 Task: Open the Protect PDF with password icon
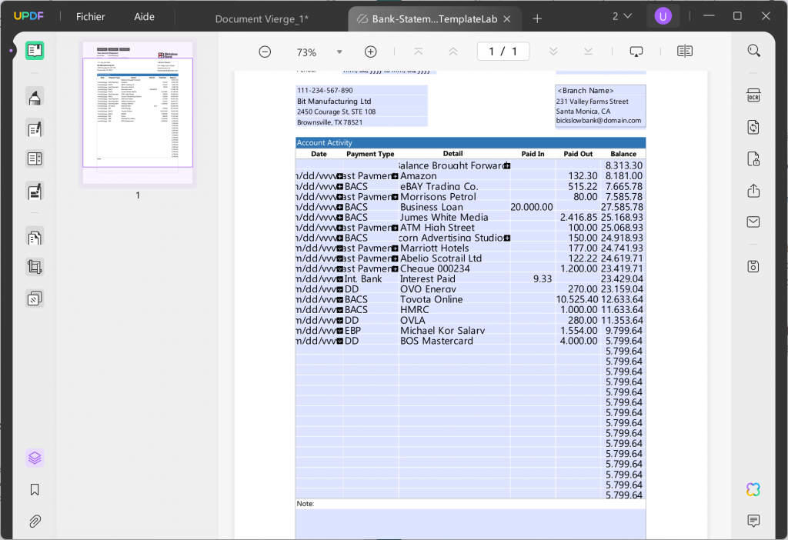point(753,159)
